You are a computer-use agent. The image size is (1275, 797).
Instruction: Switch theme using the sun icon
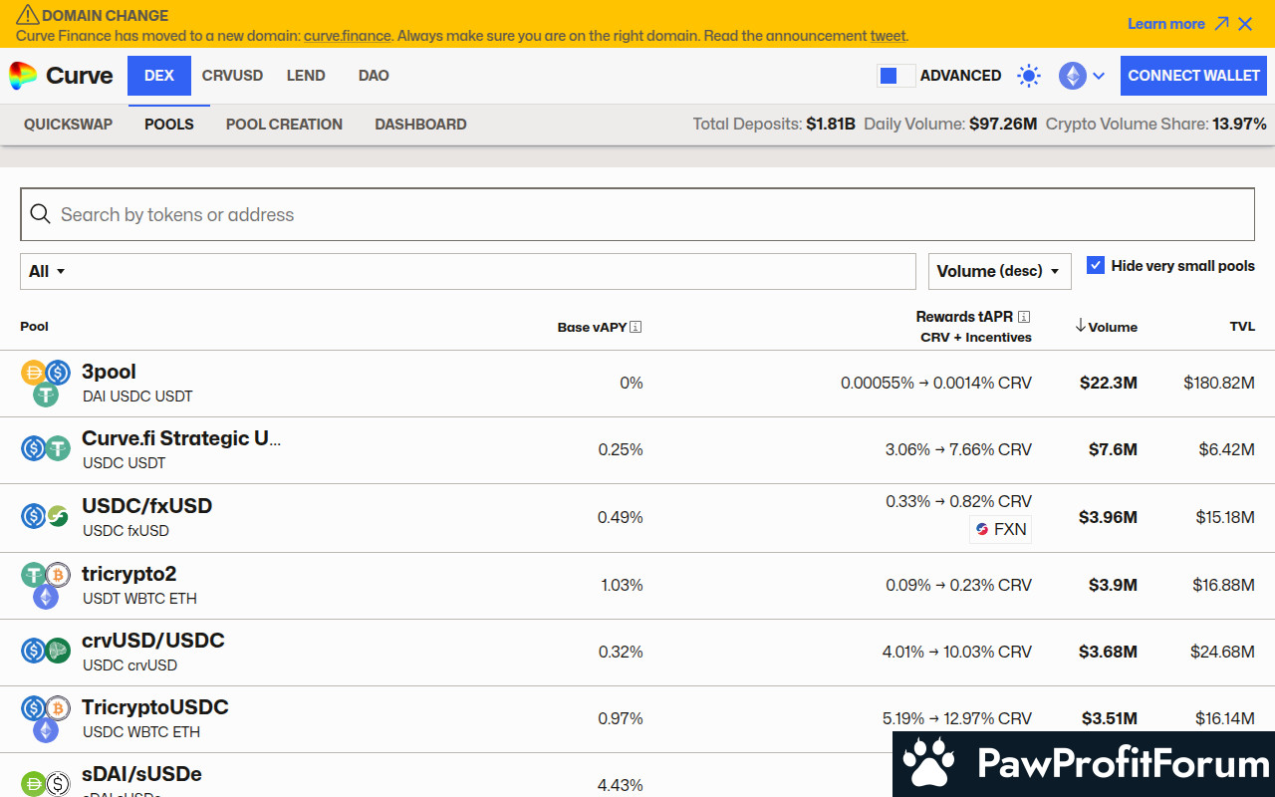[1029, 76]
